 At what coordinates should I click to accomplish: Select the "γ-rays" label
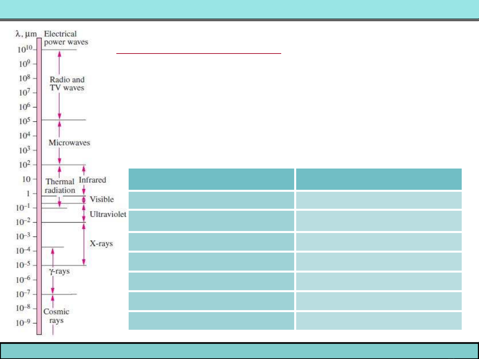point(60,271)
